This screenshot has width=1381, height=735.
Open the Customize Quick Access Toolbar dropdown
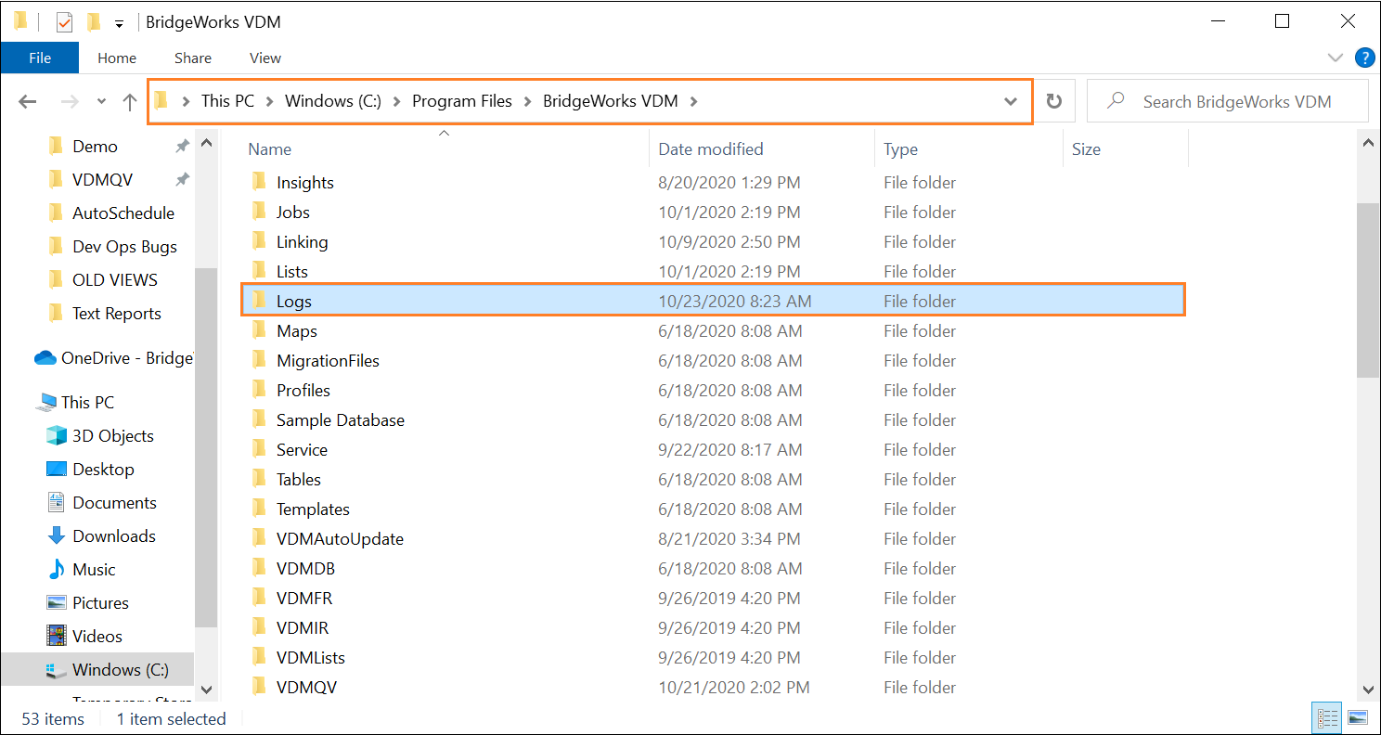pyautogui.click(x=119, y=22)
